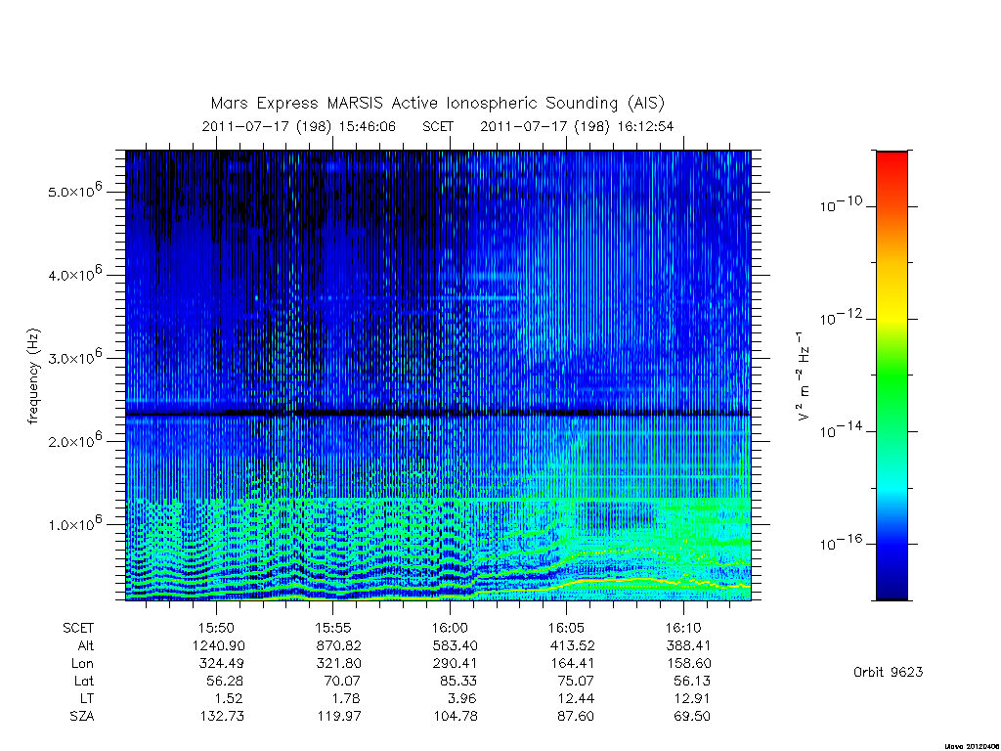Click the 4.0×10^6 frequency tick label

click(75, 274)
